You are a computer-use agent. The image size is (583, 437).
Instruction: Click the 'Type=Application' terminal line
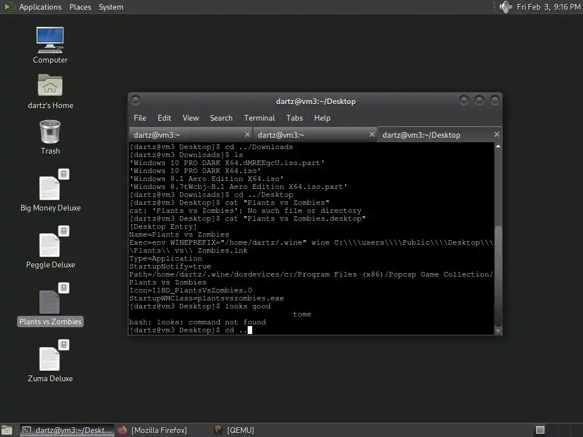[166, 258]
